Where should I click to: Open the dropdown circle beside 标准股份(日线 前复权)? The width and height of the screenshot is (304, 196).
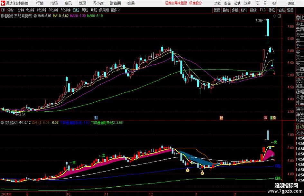[35, 16]
